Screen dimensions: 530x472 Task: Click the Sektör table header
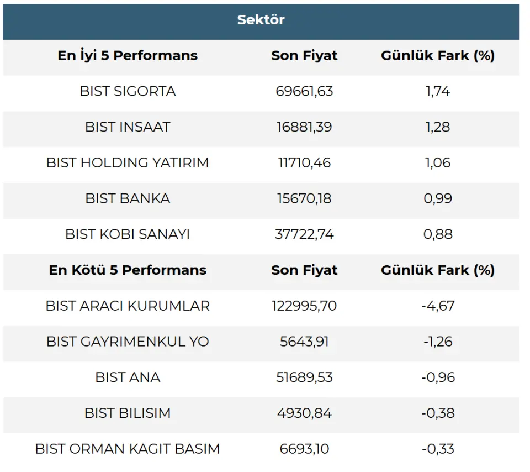pos(261,20)
